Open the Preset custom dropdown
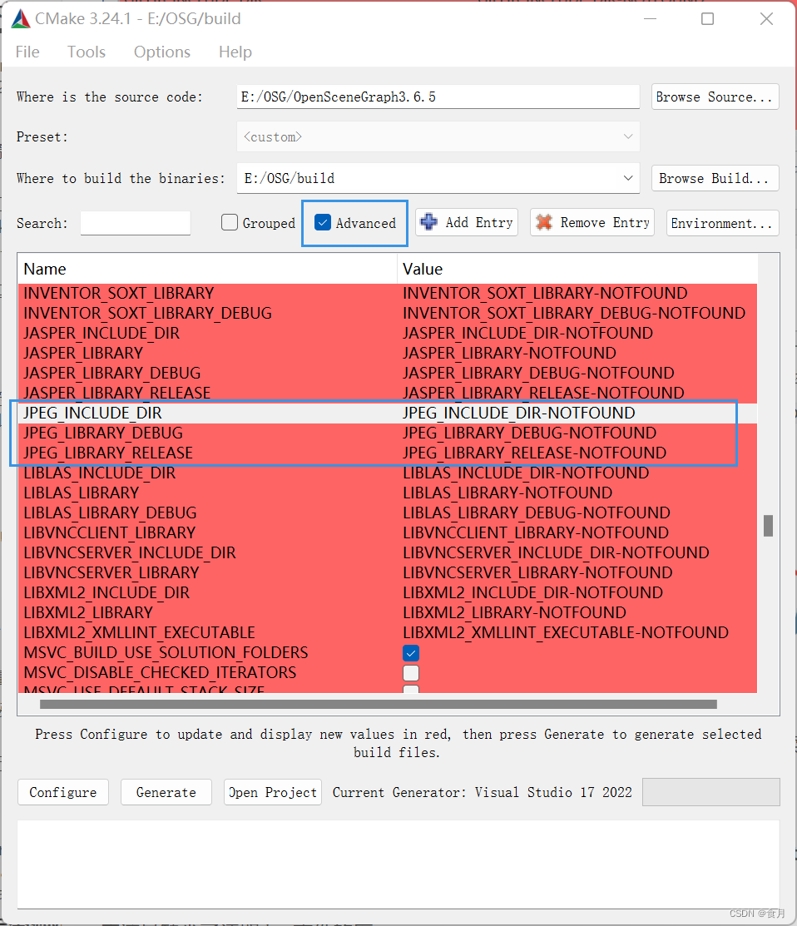The image size is (797, 926). click(438, 137)
